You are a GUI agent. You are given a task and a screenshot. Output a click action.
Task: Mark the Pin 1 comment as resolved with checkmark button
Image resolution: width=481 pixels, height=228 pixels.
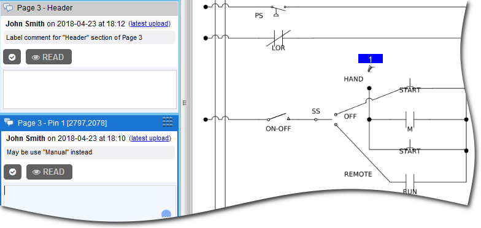(12, 172)
